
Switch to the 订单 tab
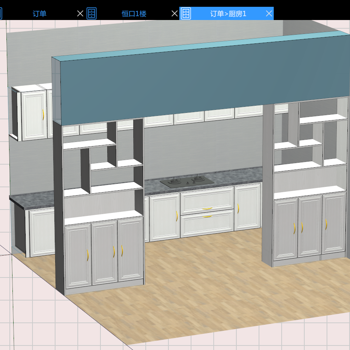[x=40, y=13]
